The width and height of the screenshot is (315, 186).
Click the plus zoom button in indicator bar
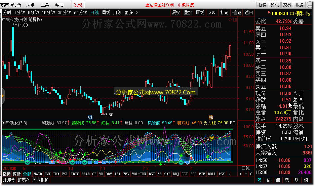[x=240, y=174]
